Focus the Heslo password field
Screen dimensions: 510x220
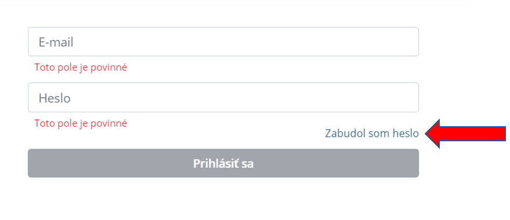coord(223,97)
